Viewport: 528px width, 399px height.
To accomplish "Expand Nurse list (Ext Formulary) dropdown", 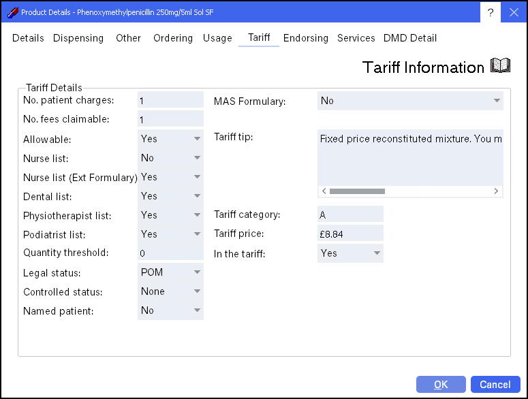I will [x=171, y=177].
